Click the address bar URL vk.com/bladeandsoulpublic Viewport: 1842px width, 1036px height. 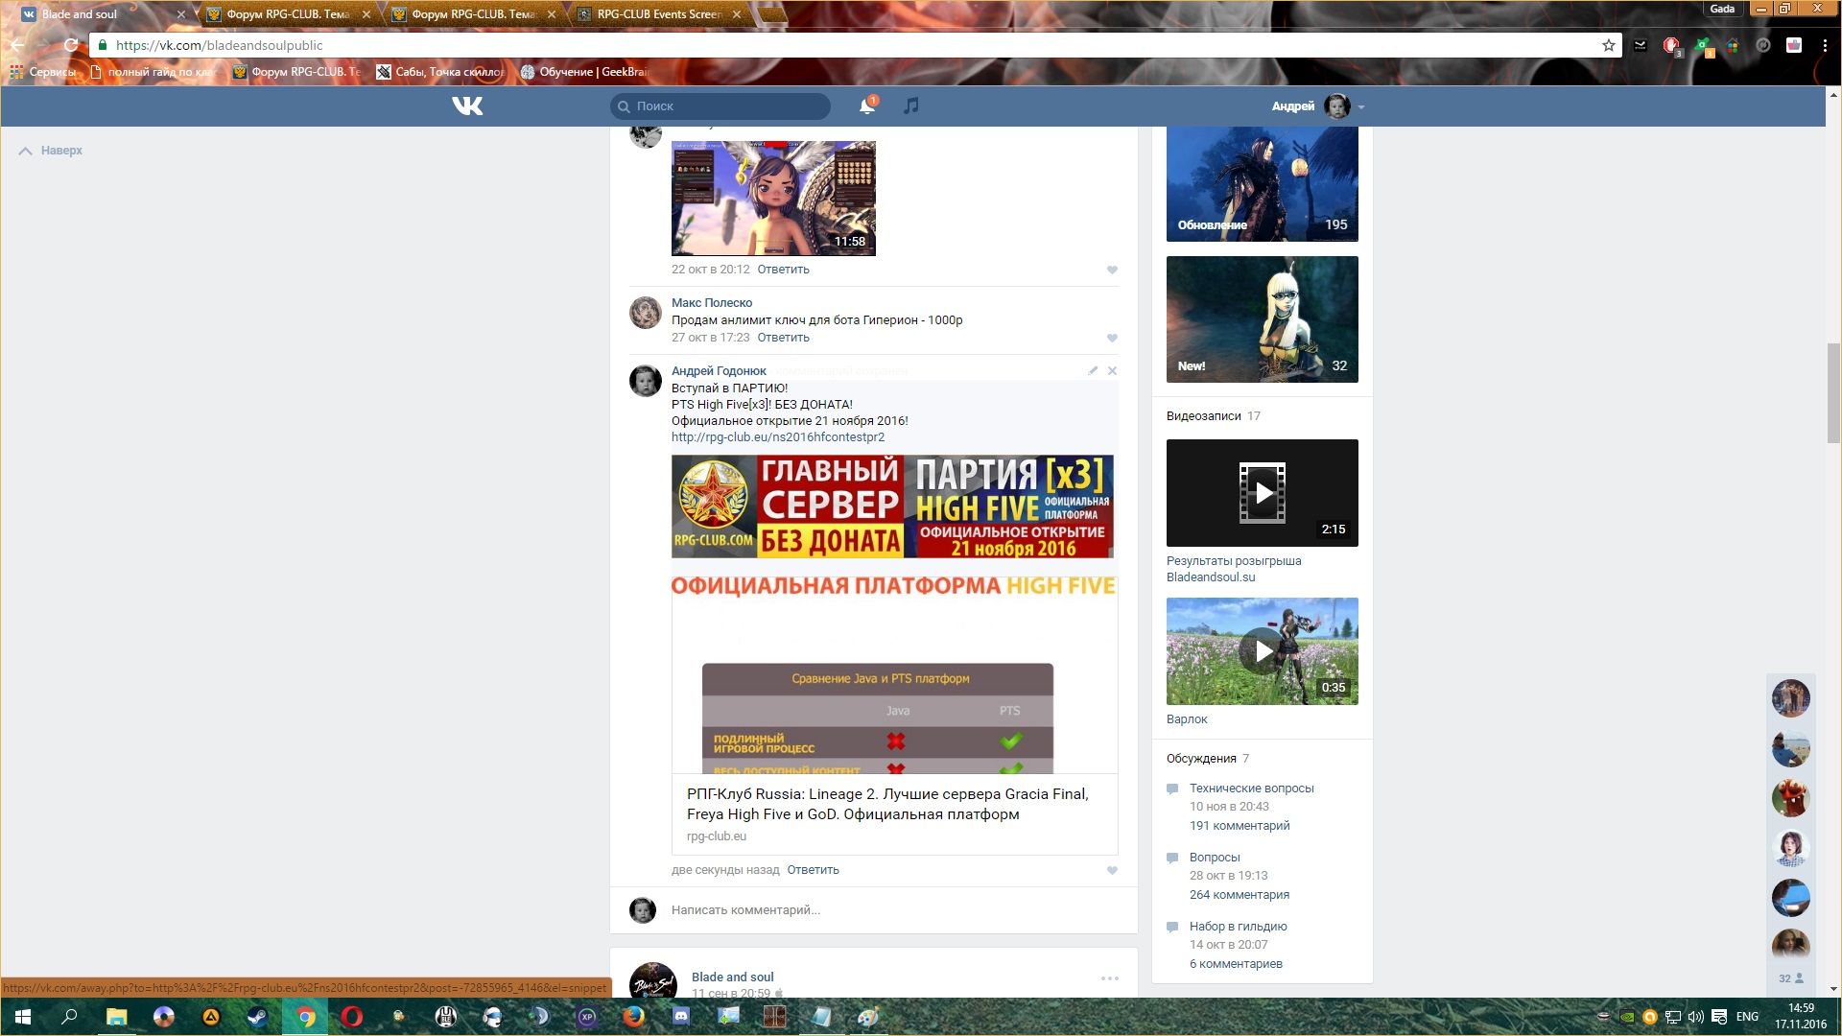pyautogui.click(x=219, y=45)
